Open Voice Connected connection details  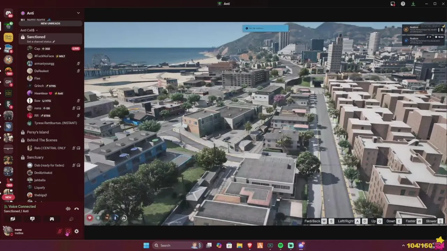coord(22,206)
